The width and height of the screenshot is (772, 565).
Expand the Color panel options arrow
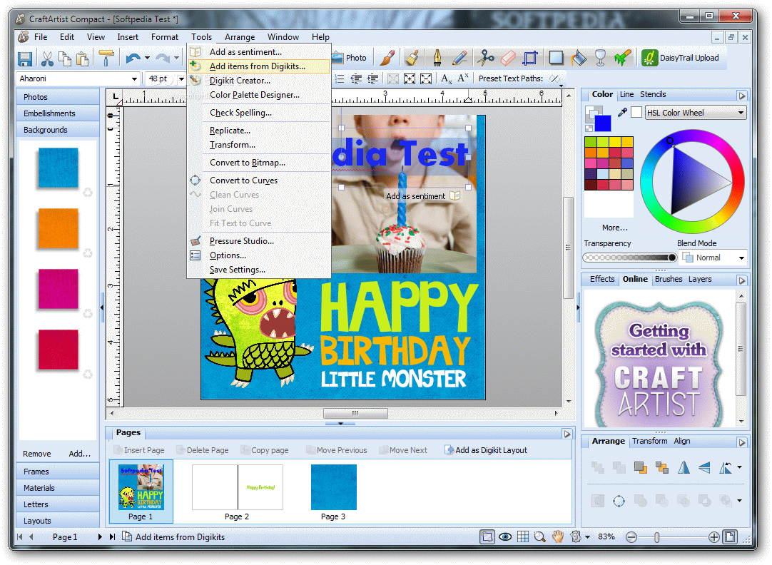pyautogui.click(x=742, y=96)
